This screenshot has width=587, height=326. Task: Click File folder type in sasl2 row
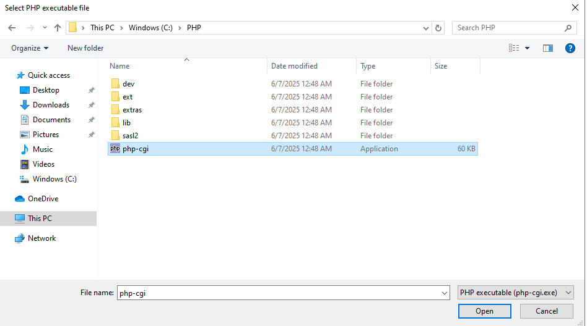point(376,136)
